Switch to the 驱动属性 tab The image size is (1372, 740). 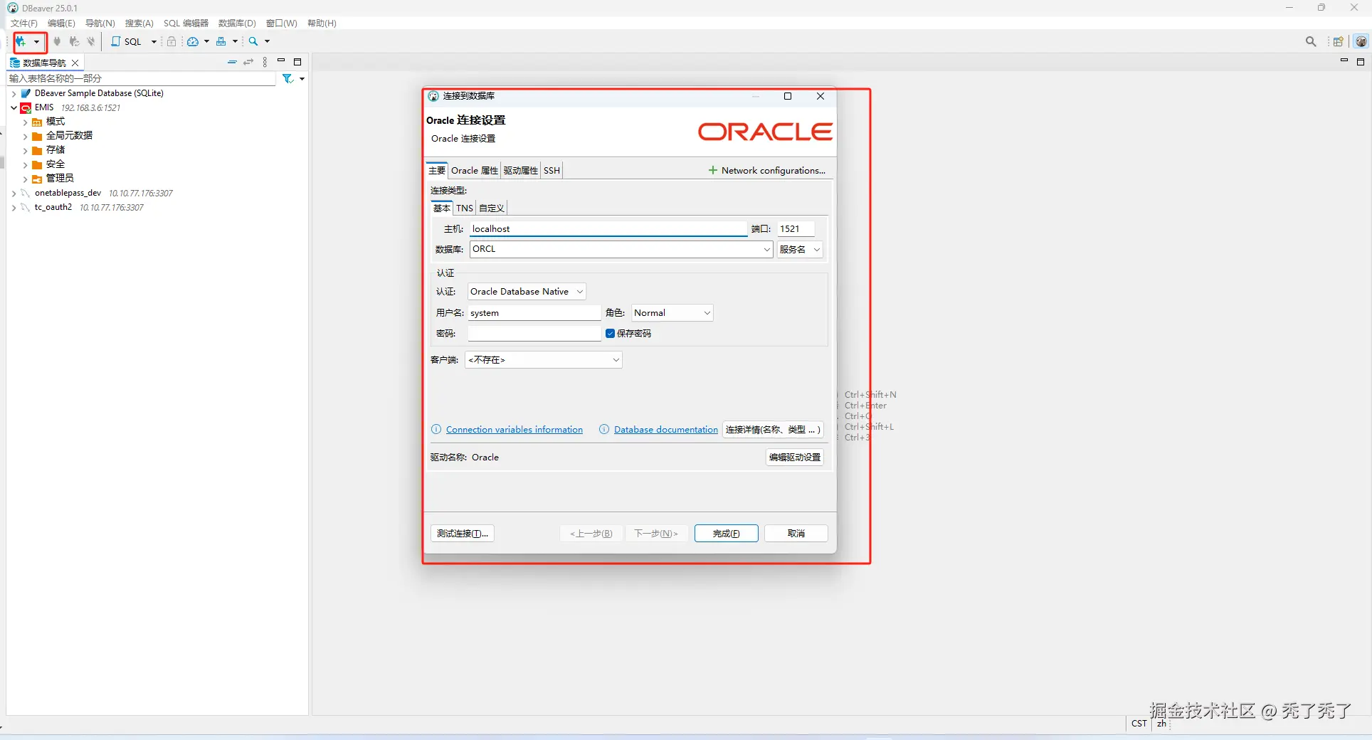(521, 171)
